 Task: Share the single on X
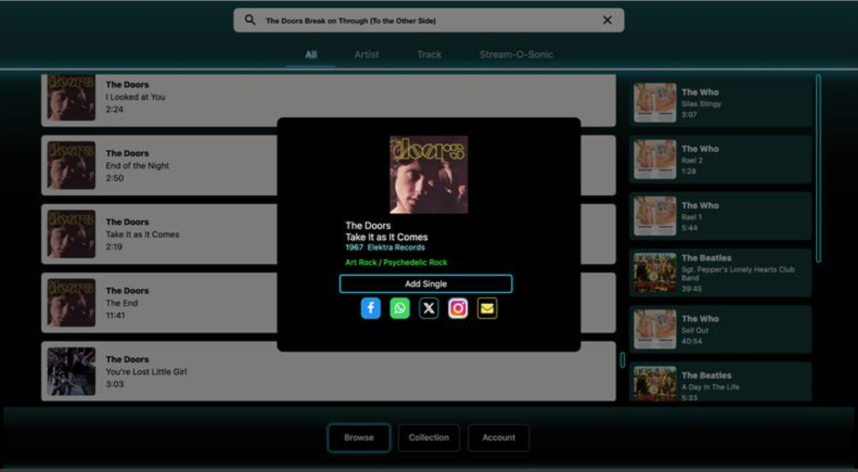pyautogui.click(x=429, y=309)
